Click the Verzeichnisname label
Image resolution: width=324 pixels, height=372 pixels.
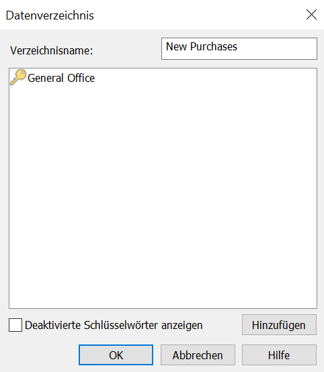click(x=52, y=50)
